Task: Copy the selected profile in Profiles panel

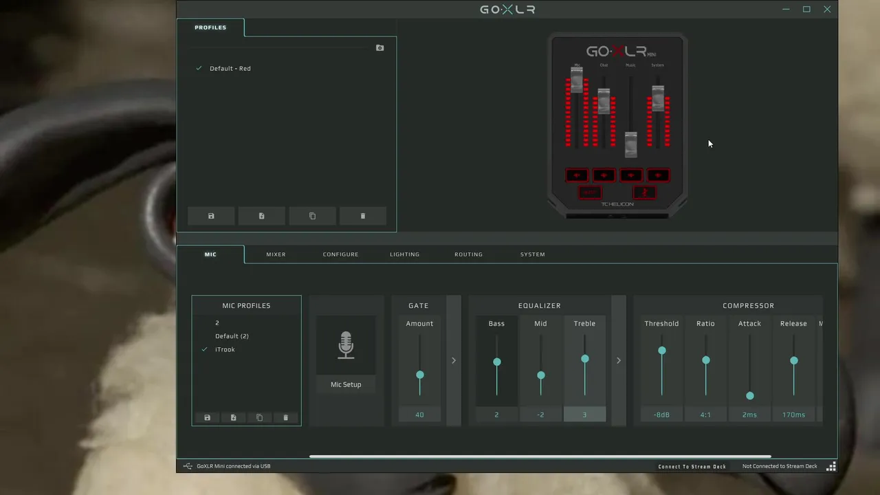Action: coord(312,216)
